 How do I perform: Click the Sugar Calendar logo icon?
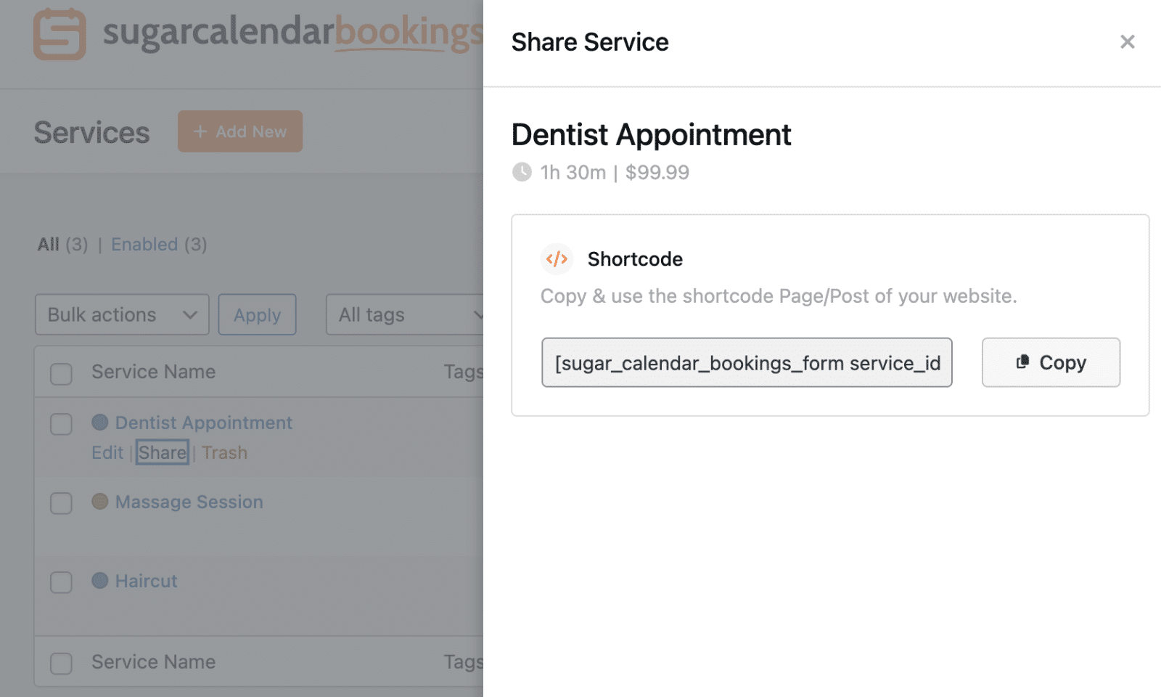click(x=58, y=34)
